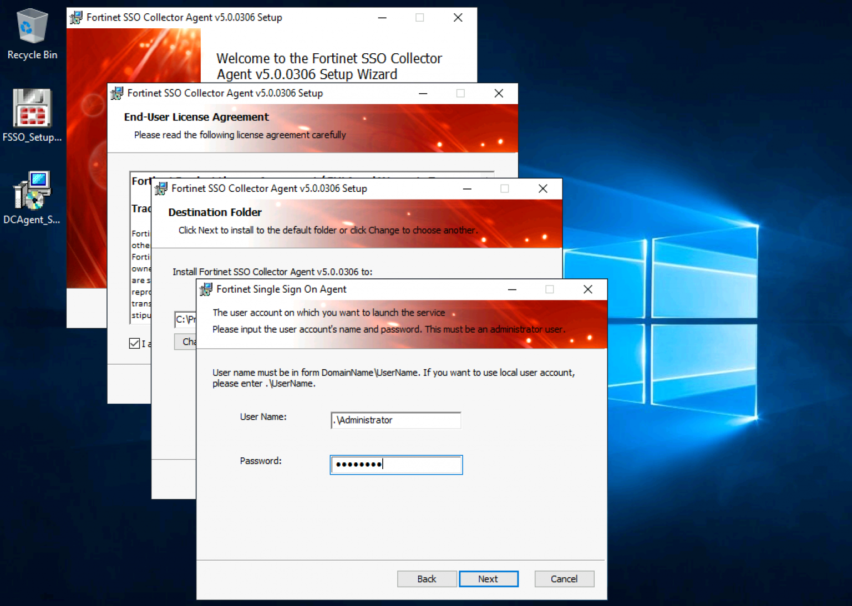Cancel the Single Sign On Agent setup
Image resolution: width=852 pixels, height=606 pixels.
[564, 579]
